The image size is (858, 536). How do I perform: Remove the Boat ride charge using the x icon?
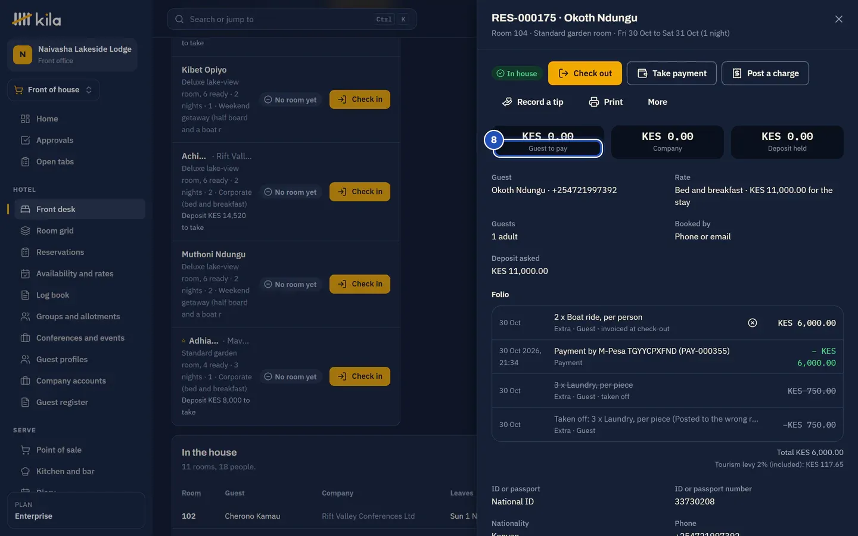[x=753, y=323]
